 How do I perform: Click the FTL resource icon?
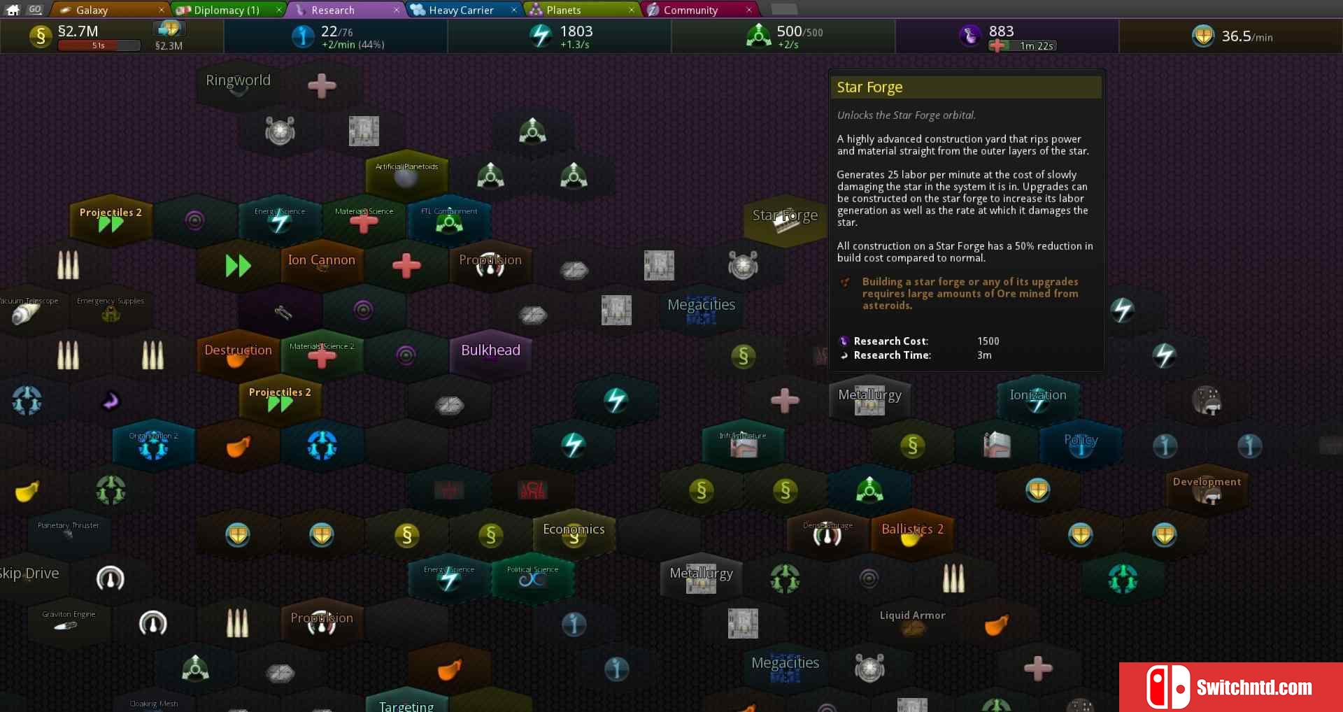point(758,36)
